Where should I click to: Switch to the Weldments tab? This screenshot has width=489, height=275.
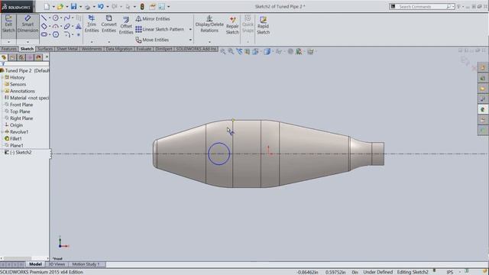tap(92, 49)
